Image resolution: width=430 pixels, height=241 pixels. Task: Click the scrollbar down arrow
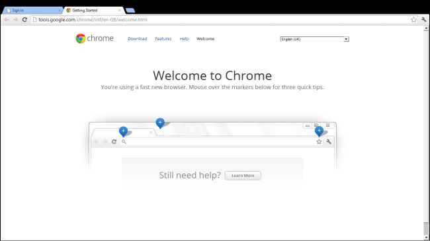(x=426, y=238)
